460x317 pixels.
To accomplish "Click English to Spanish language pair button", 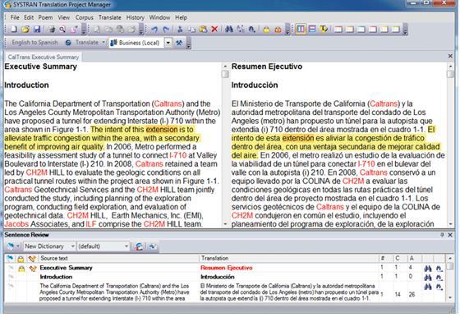I will coord(34,43).
